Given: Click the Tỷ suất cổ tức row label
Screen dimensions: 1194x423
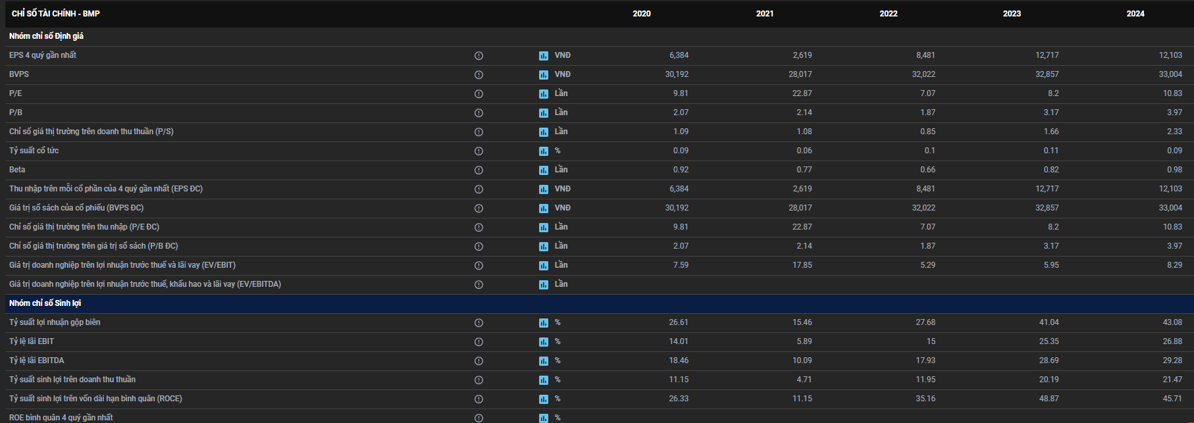Looking at the screenshot, I should [x=34, y=151].
